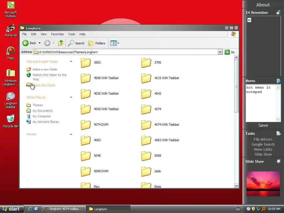Open the Edit menu
The height and width of the screenshot is (213, 284).
34,34
